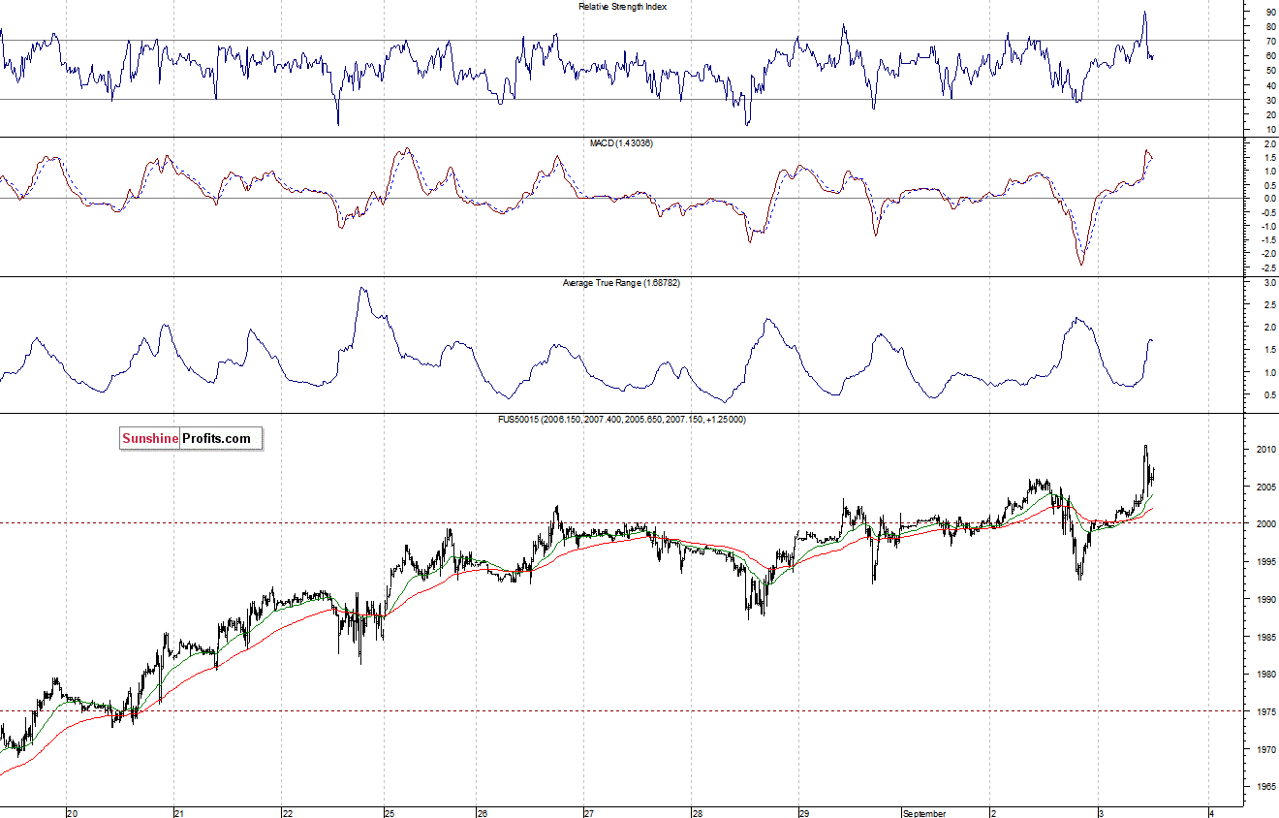Click the Relative Strength Index panel title
The height and width of the screenshot is (818, 1279).
coord(622,7)
